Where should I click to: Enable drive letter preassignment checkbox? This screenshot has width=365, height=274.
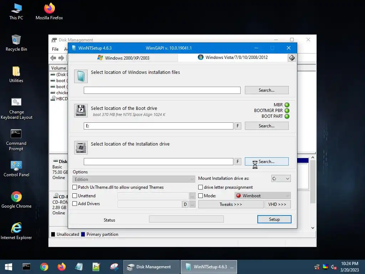click(200, 187)
